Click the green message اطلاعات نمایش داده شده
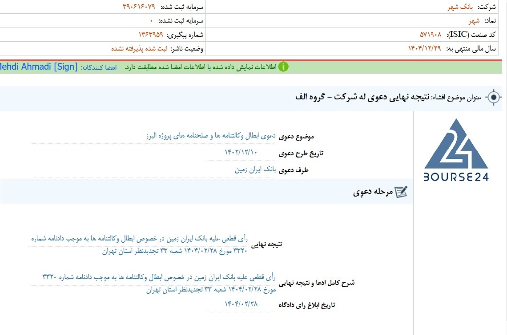This screenshot has width=507, height=335. pos(201,67)
